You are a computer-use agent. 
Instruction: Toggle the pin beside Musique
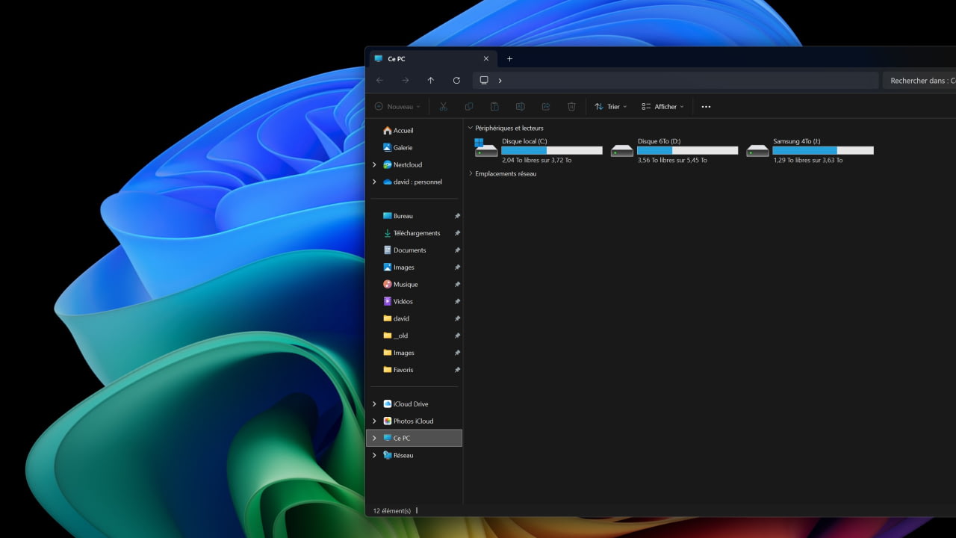tap(457, 285)
